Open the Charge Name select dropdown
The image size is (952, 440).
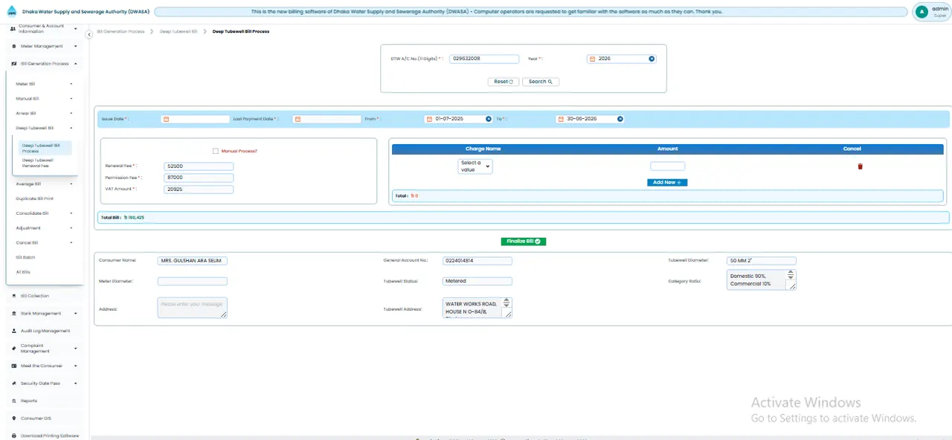(x=476, y=166)
